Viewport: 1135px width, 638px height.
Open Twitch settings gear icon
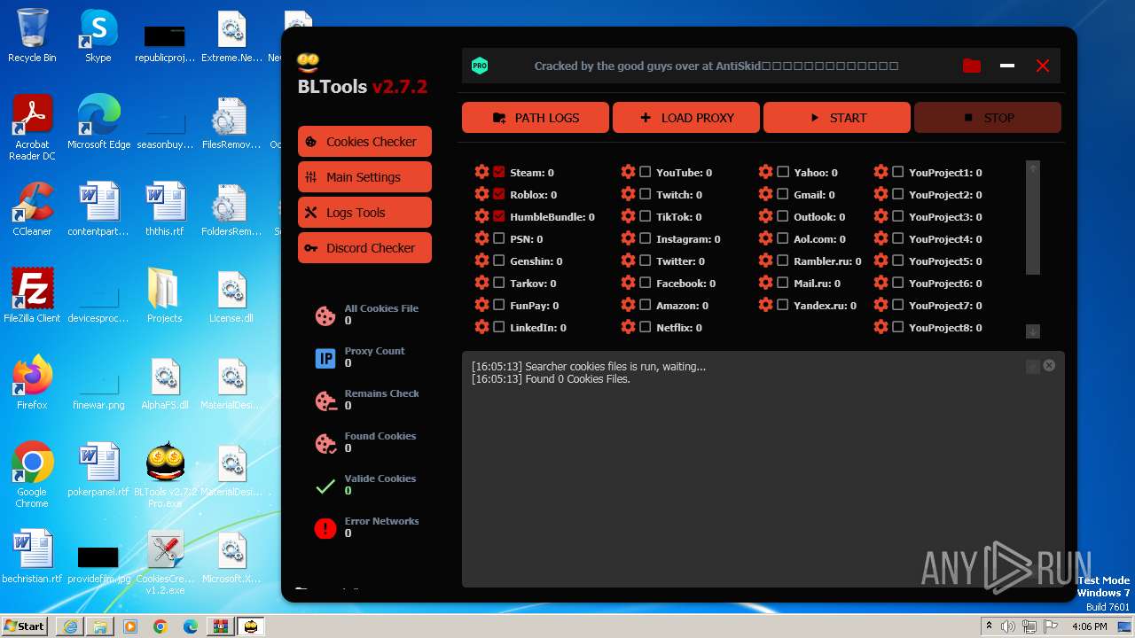tap(628, 194)
